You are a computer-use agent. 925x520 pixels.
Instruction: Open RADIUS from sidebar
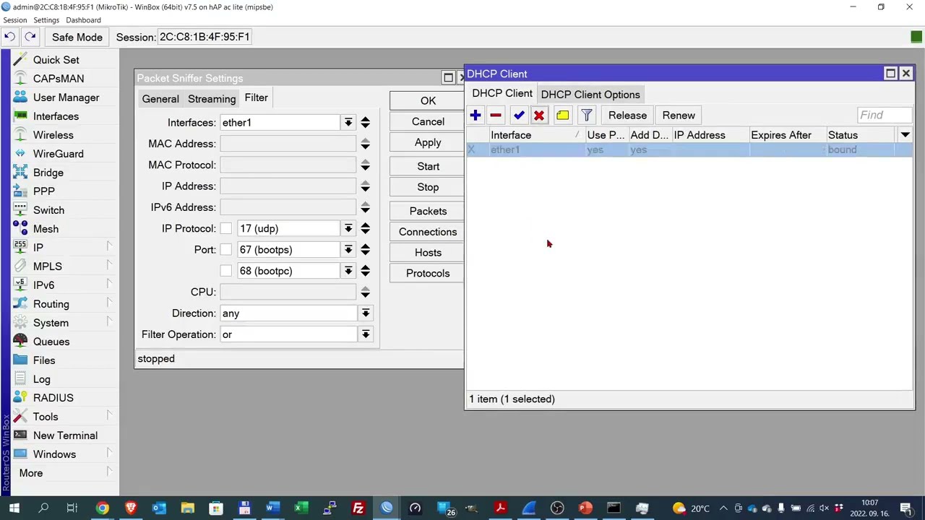[53, 398]
